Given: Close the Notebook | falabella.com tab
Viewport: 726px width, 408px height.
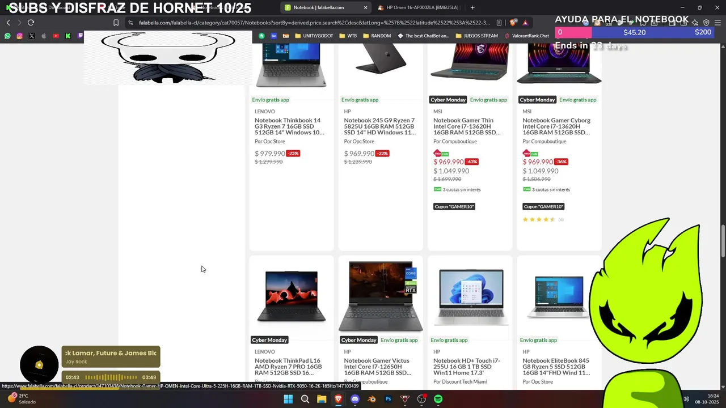Looking at the screenshot, I should coord(365,7).
